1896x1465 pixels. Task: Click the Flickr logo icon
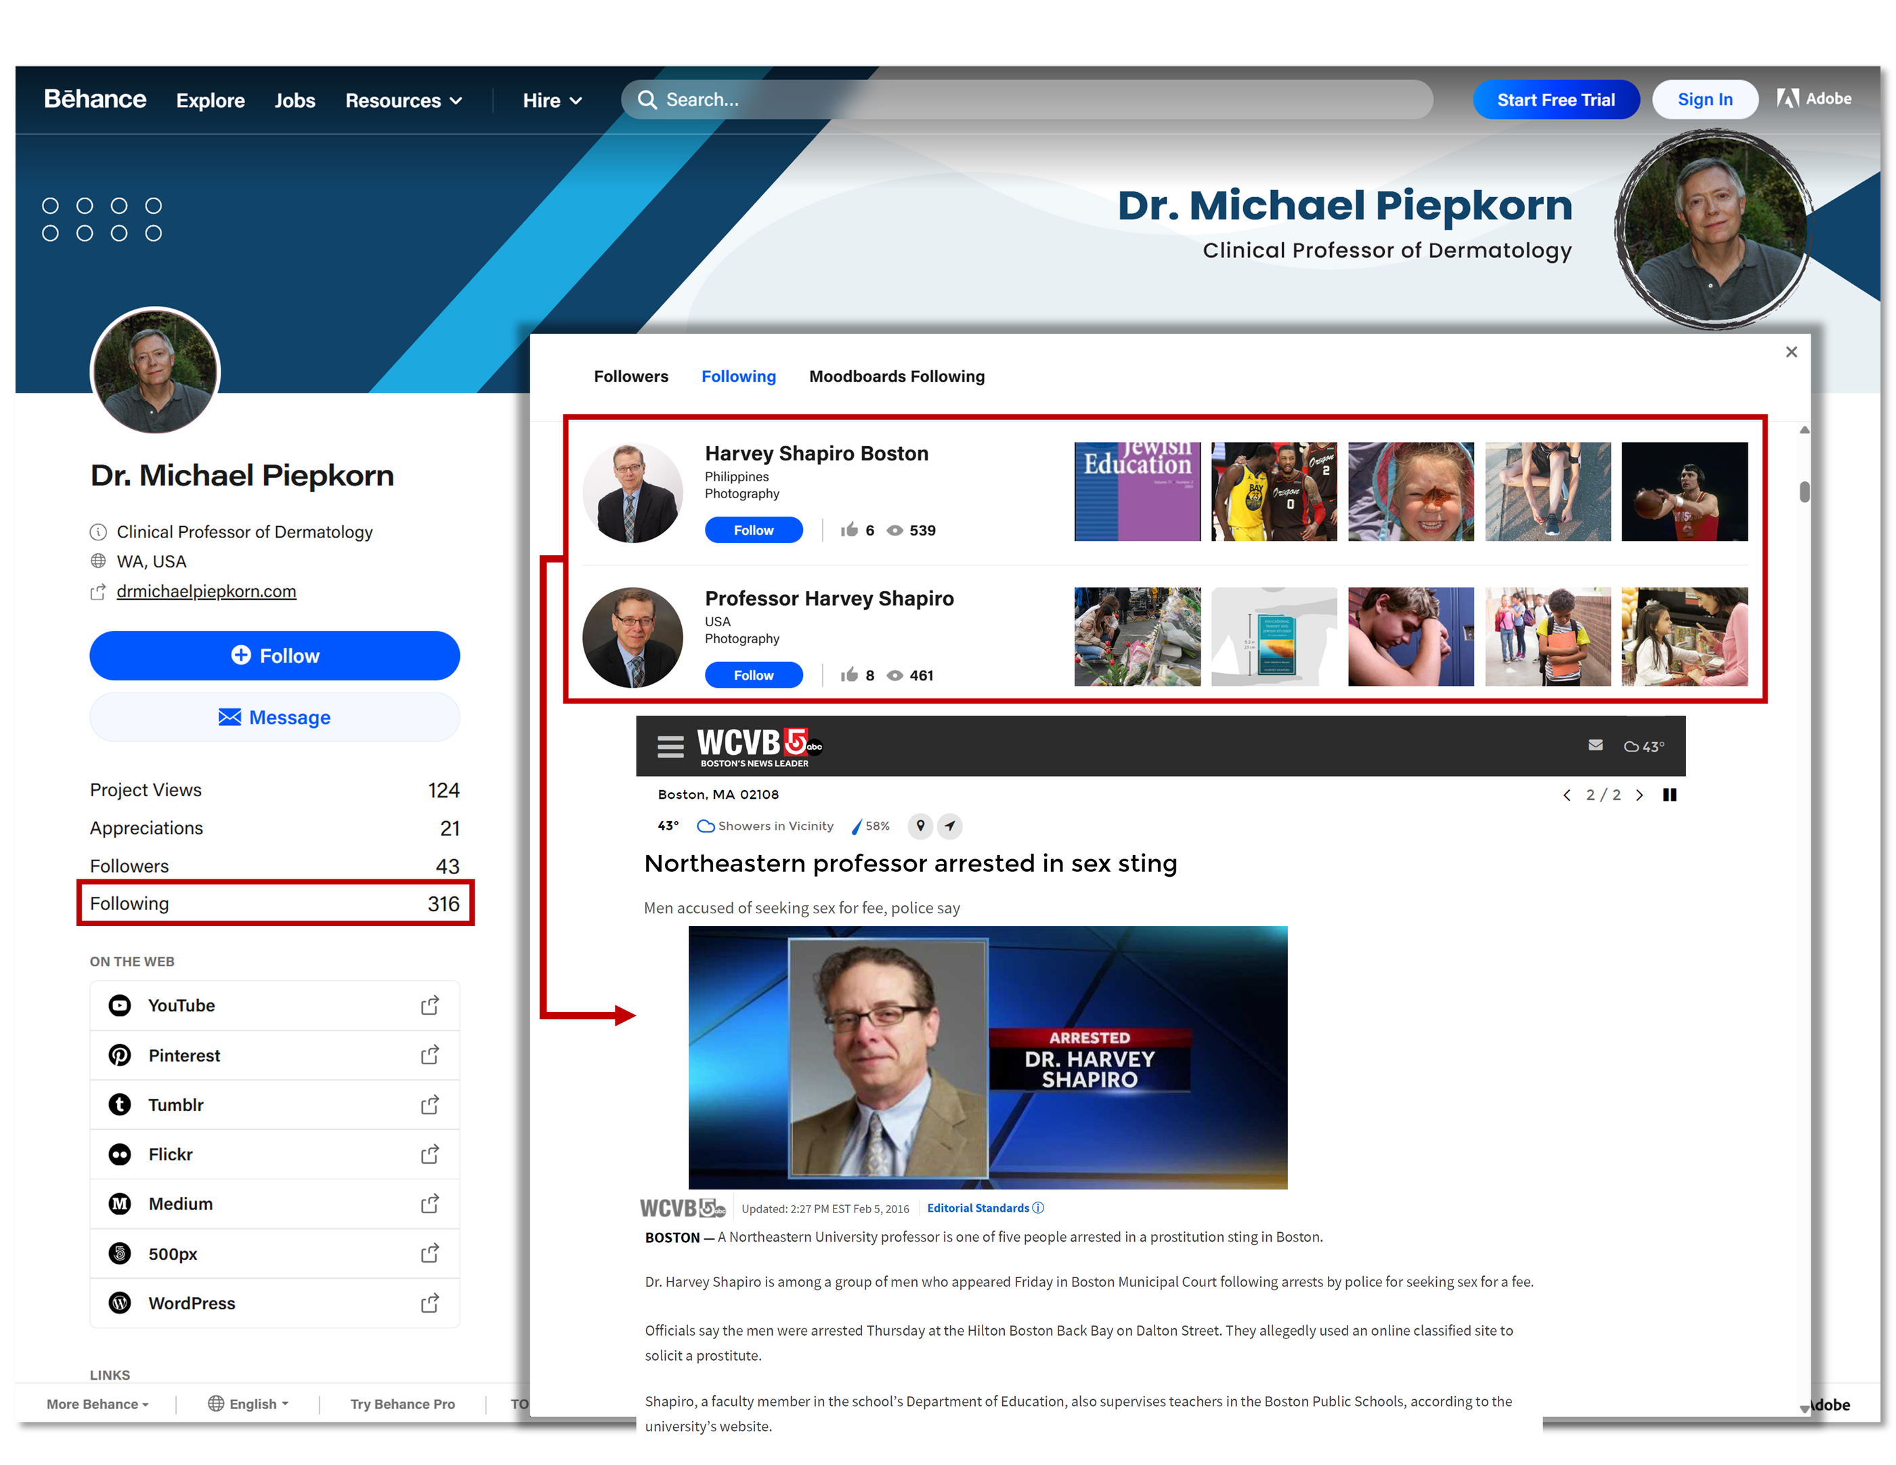[120, 1154]
